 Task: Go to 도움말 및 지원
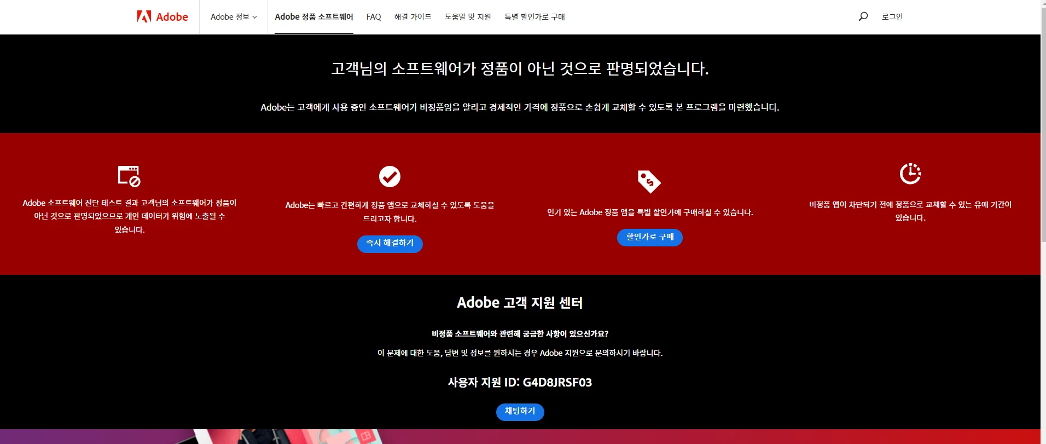[x=468, y=17]
